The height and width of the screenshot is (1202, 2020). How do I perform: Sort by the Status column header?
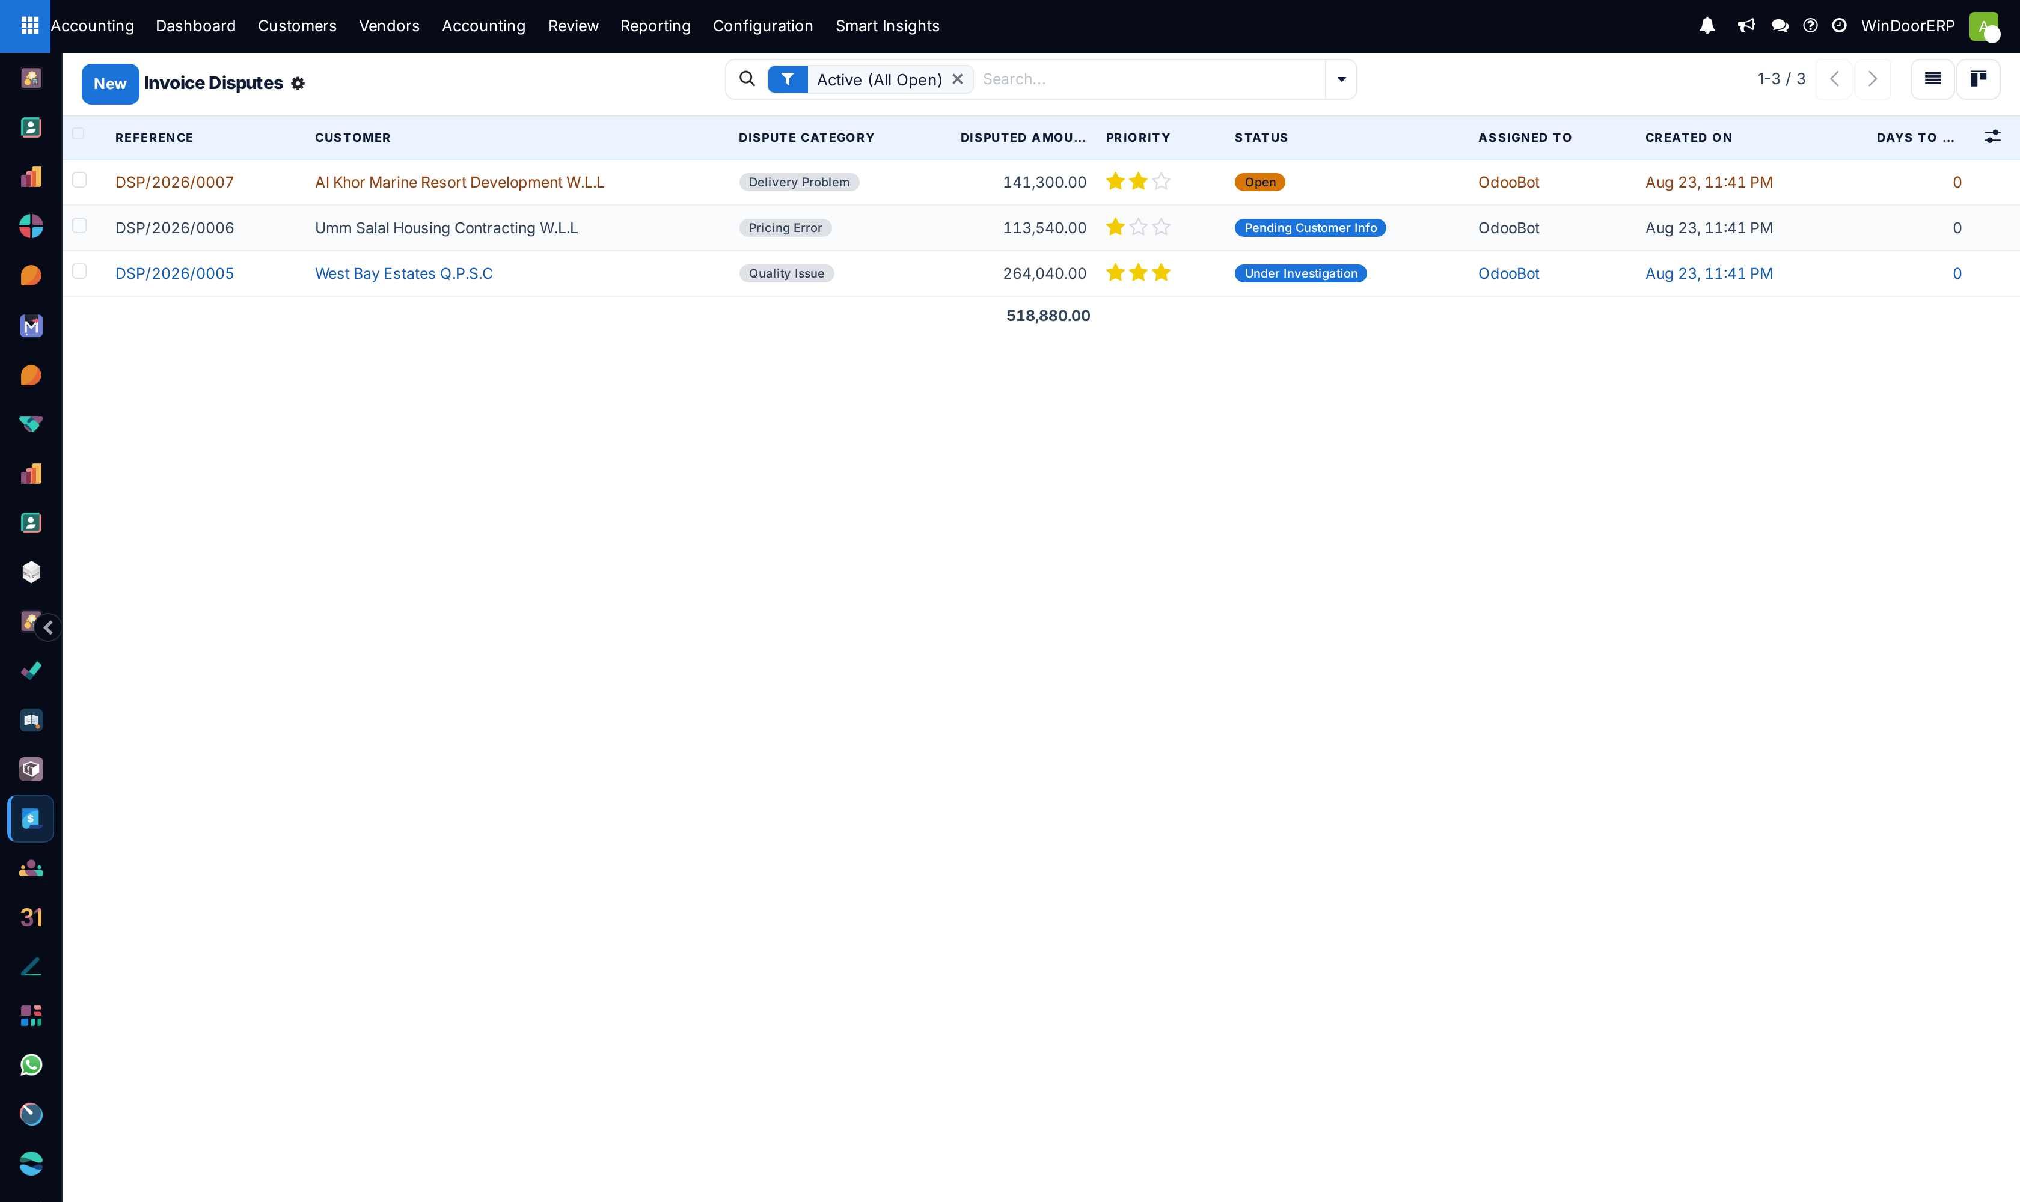pos(1261,138)
